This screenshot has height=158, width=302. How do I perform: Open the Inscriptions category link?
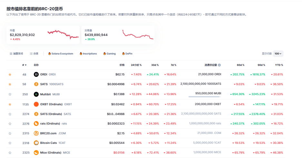[88, 54]
